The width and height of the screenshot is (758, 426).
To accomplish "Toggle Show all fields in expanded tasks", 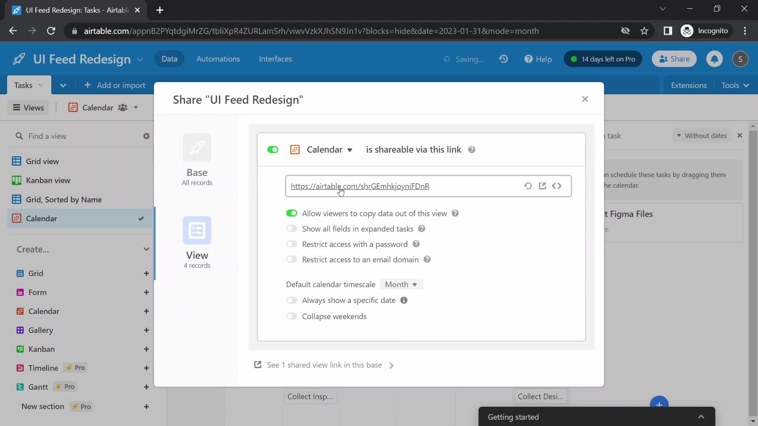I will pyautogui.click(x=291, y=229).
